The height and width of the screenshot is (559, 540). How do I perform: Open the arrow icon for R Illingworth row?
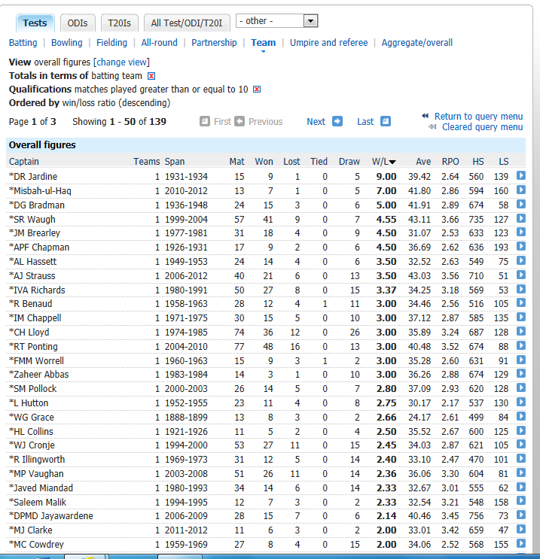pos(521,458)
